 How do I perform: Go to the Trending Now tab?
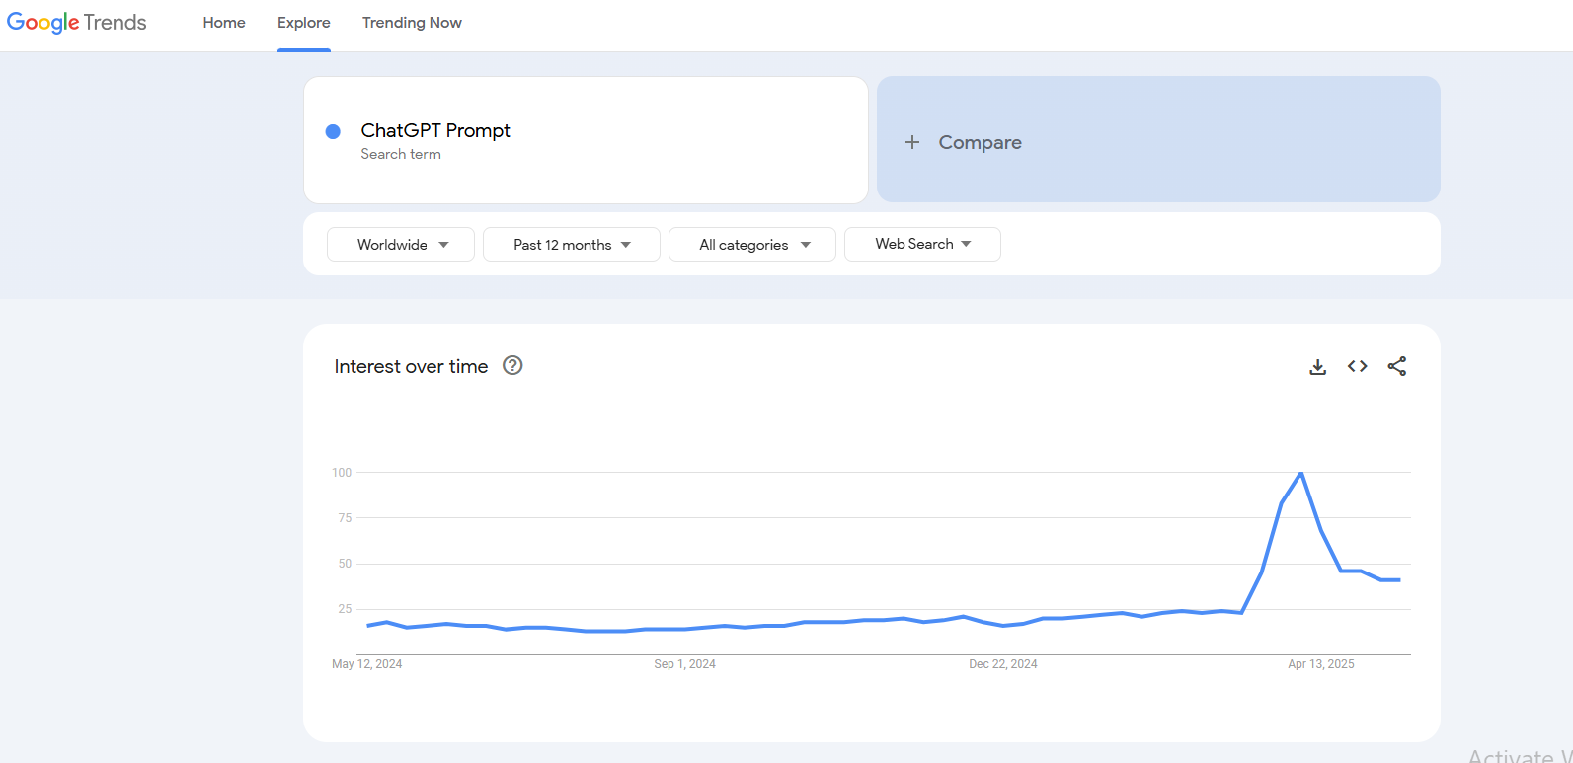(x=412, y=23)
